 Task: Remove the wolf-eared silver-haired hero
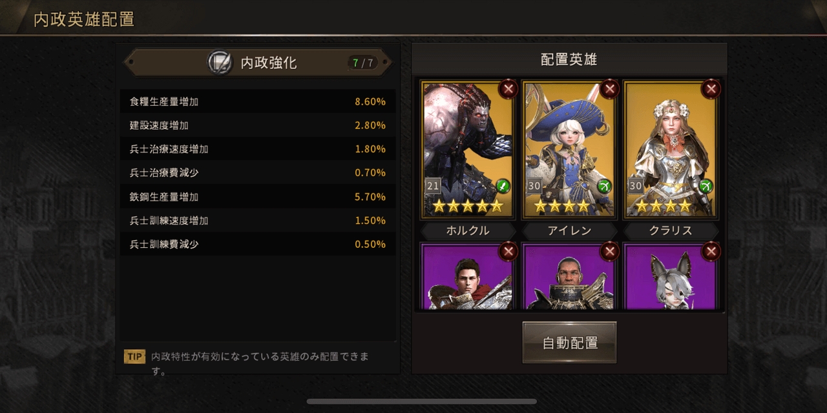pyautogui.click(x=711, y=251)
